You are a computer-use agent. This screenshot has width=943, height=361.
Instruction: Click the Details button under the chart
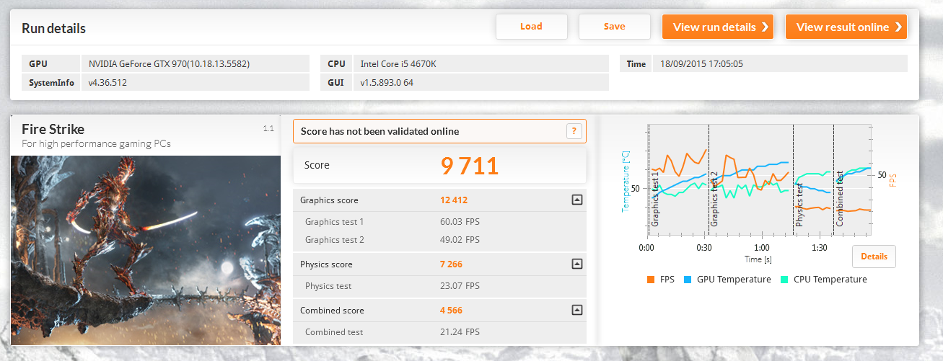[x=874, y=257]
